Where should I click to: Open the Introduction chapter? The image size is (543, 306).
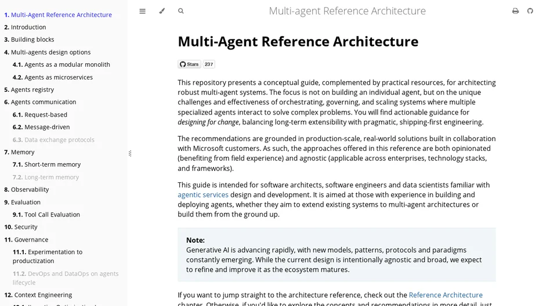coord(25,27)
